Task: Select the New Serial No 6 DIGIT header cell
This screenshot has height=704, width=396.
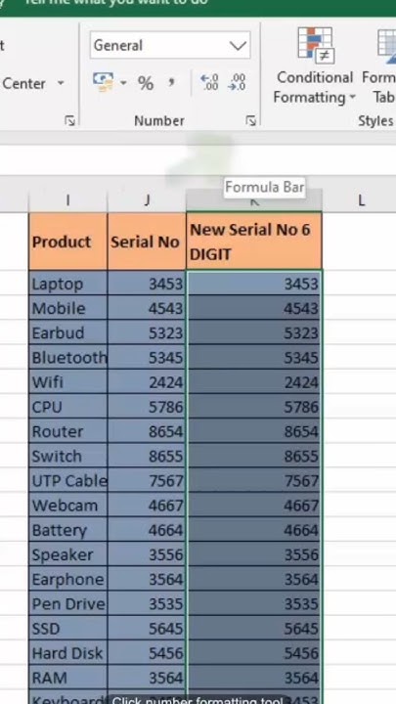Action: [253, 242]
